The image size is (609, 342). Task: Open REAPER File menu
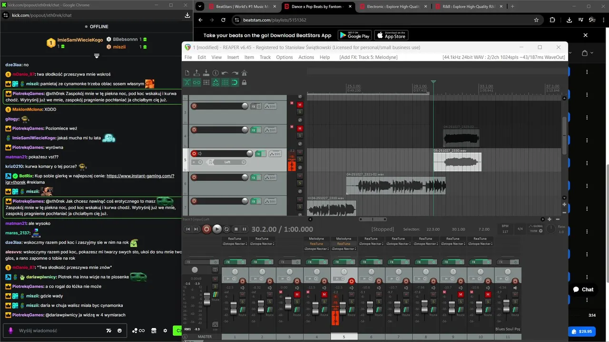(188, 57)
